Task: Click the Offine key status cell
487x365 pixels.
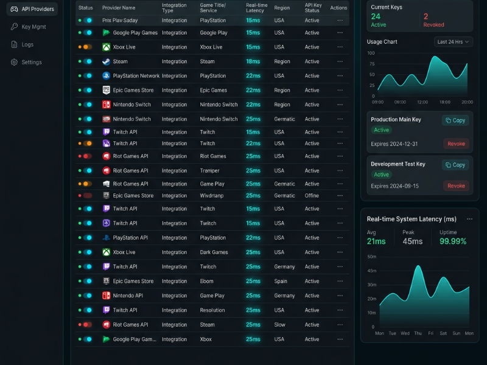Action: (312, 195)
